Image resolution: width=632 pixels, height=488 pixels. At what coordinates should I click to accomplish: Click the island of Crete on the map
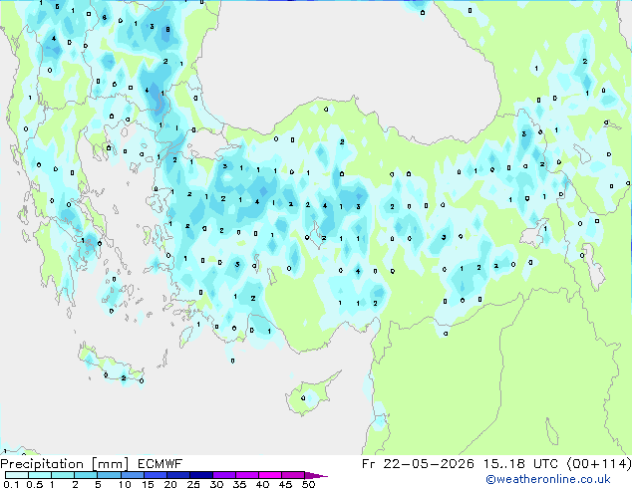[111, 367]
